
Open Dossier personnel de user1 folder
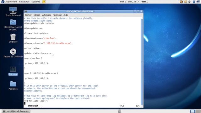pyautogui.click(x=13, y=25)
